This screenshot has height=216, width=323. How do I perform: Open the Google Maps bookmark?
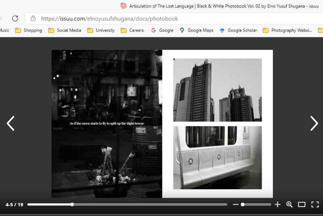pyautogui.click(x=196, y=30)
